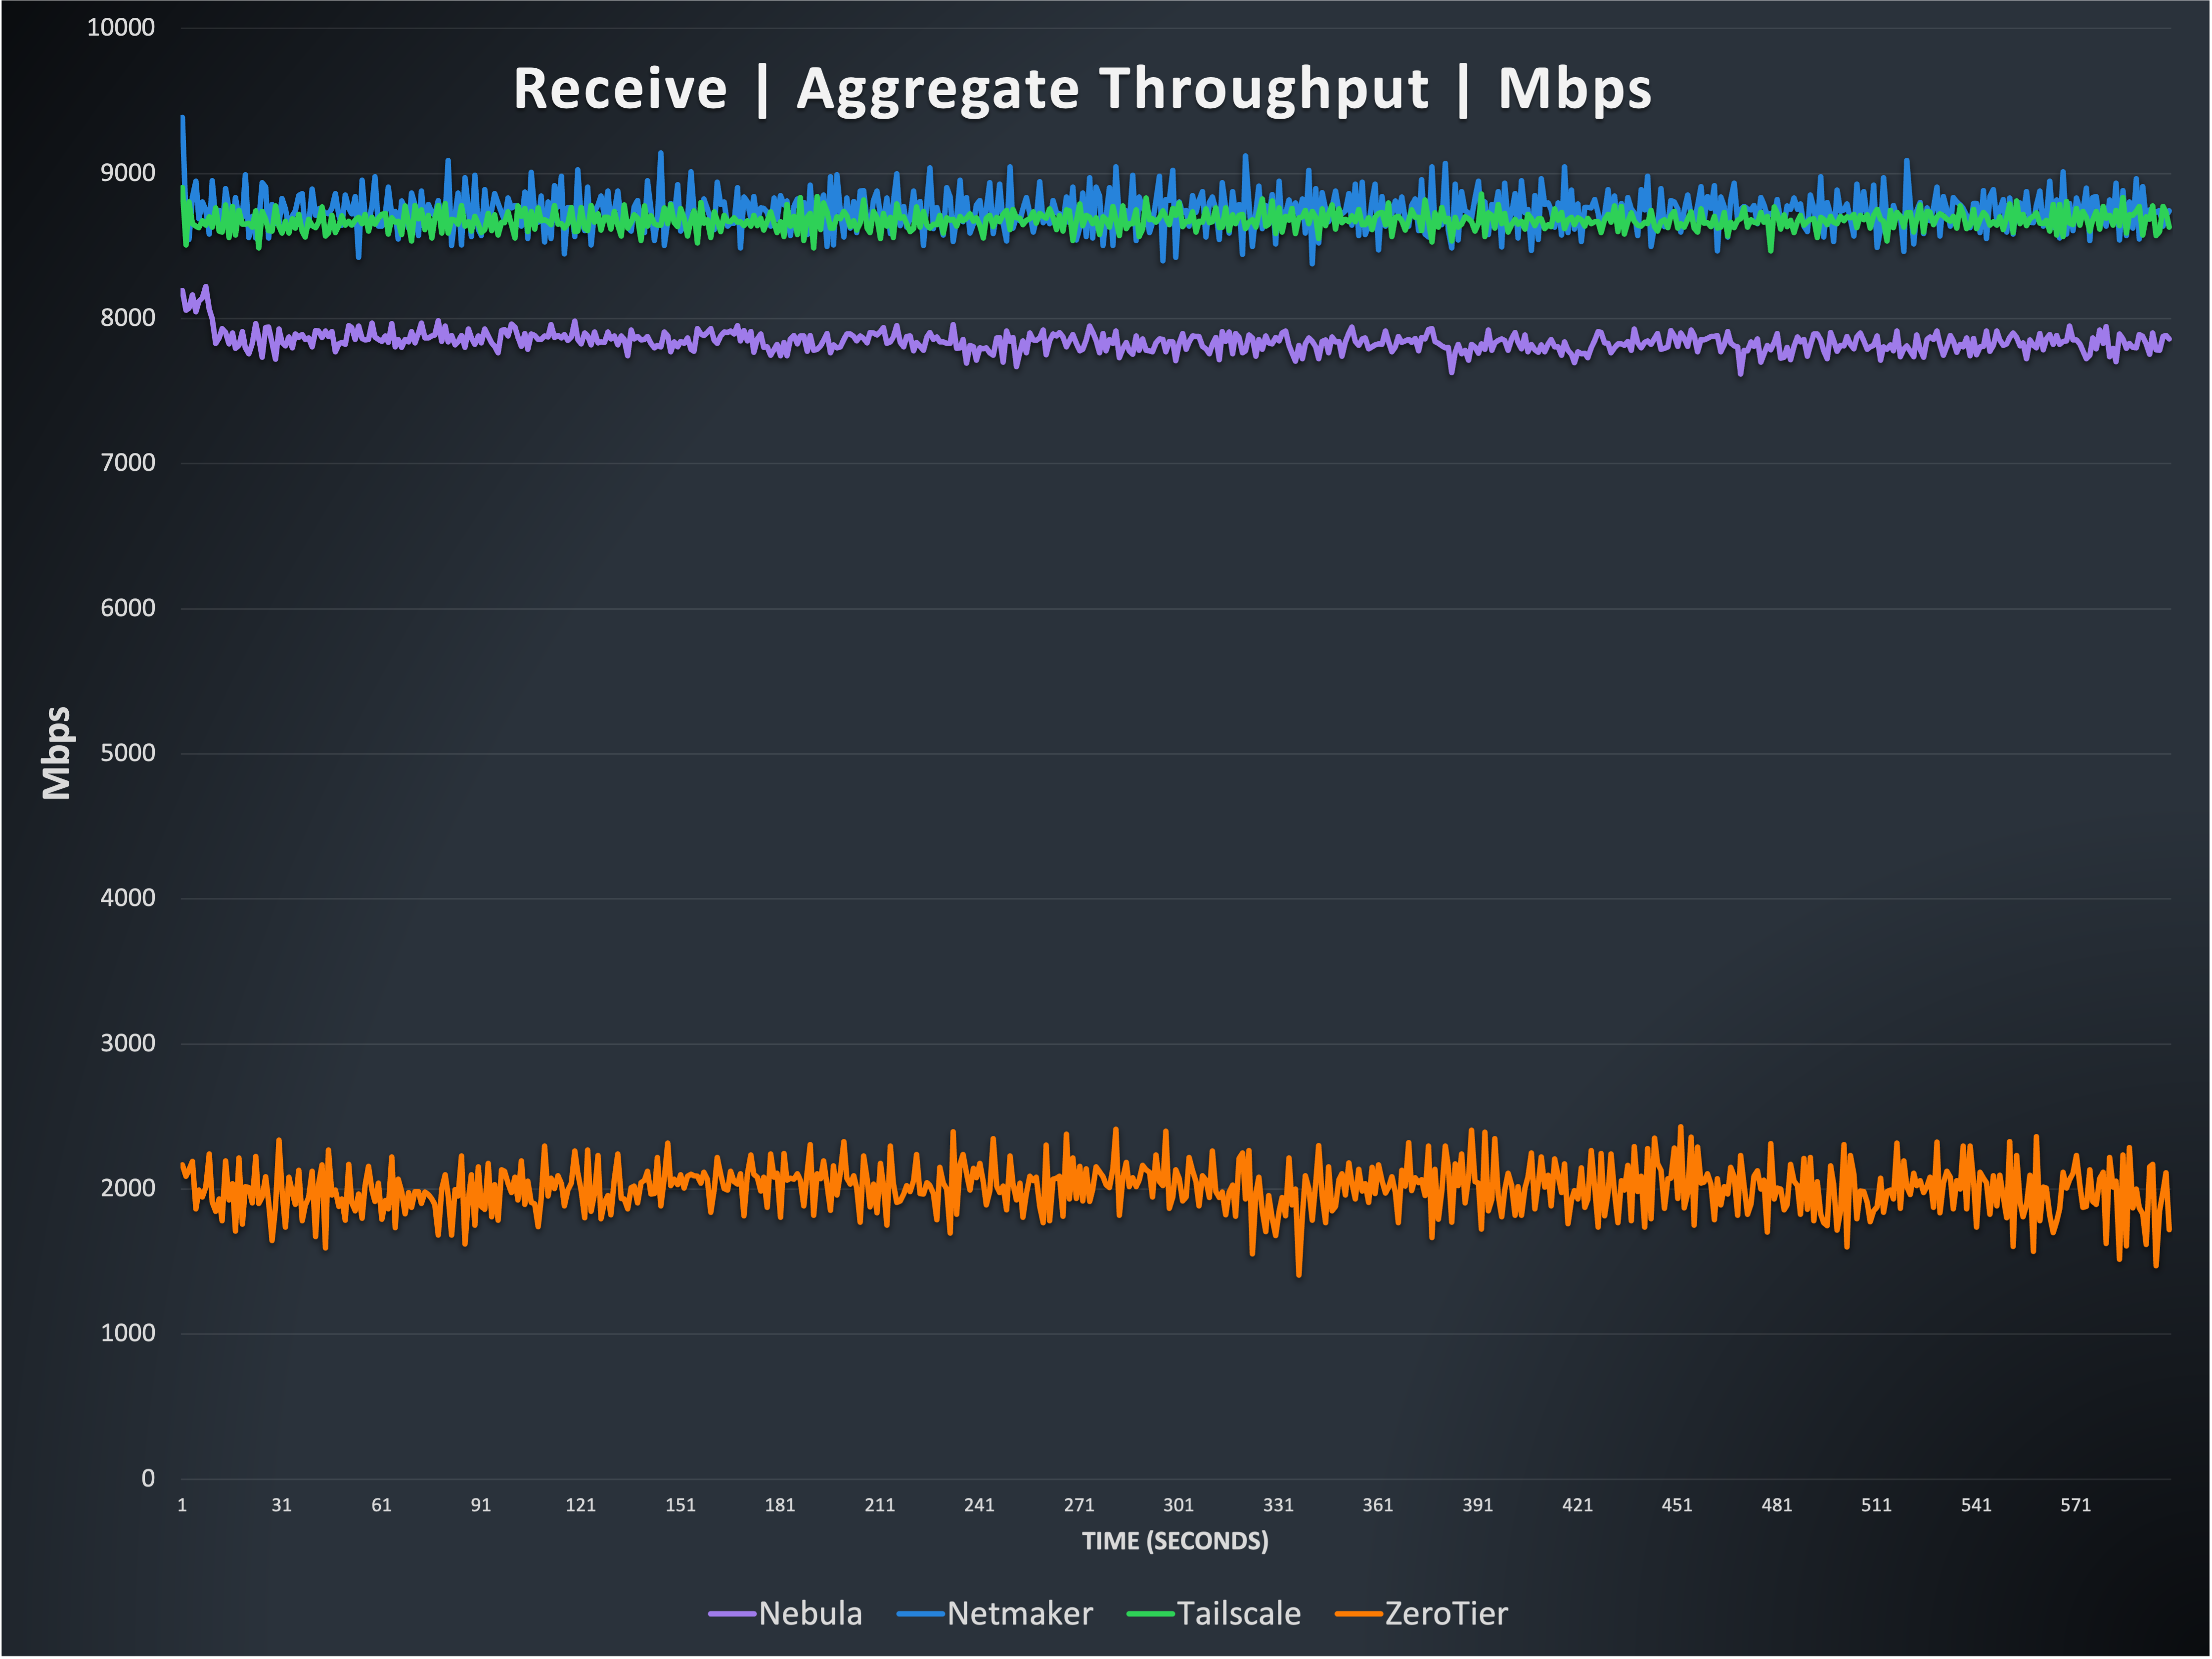2212x1659 pixels.
Task: Click the blue Netmaker line marker in legend
Action: point(922,1613)
